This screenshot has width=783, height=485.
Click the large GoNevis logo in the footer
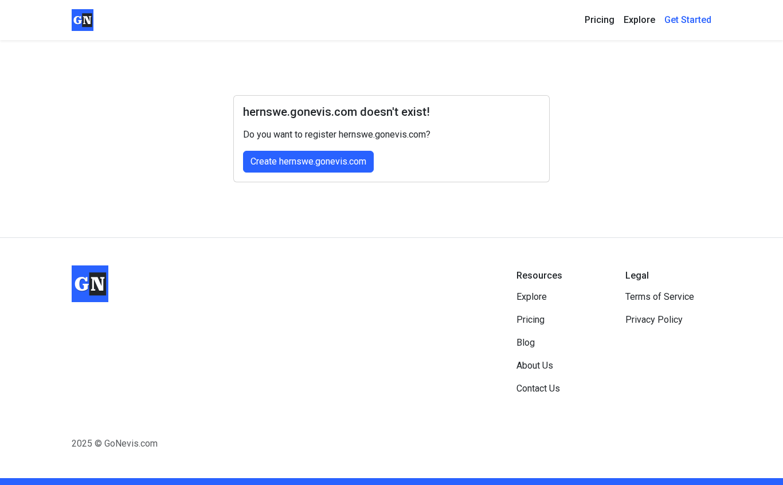(90, 284)
